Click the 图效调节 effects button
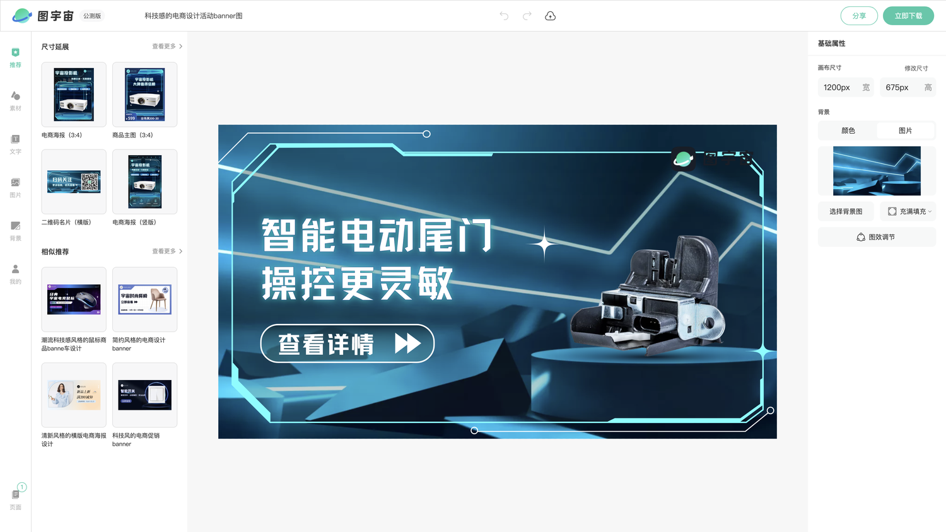This screenshot has width=946, height=532. pyautogui.click(x=877, y=237)
